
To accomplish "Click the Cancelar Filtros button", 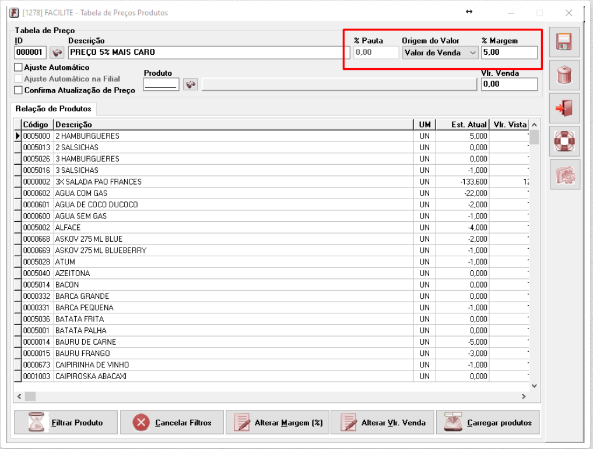I will click(172, 423).
